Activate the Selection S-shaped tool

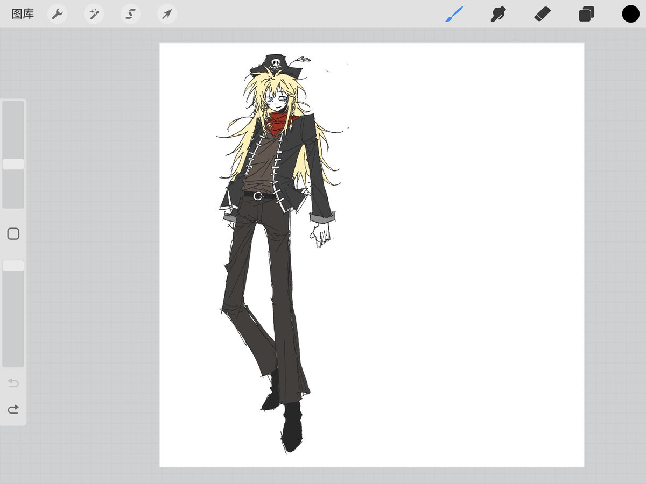(130, 14)
